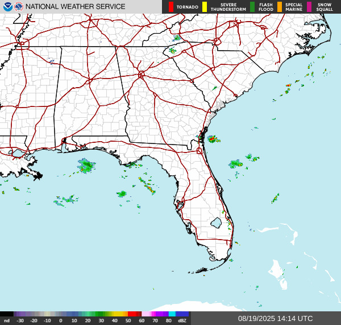The image size is (341, 325).
Task: Click the orange Special Marine legend swatch
Action: (x=280, y=7)
